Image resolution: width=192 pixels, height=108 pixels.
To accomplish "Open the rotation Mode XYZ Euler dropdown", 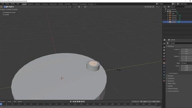I will (186, 63).
